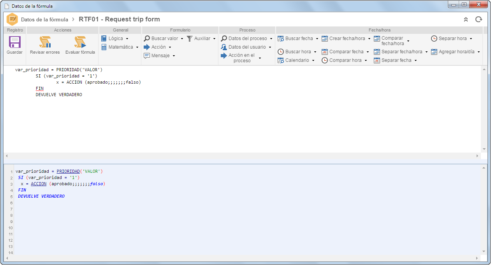Open the Buscar valor dropdown arrow
This screenshot has height=265, width=491.
point(182,39)
